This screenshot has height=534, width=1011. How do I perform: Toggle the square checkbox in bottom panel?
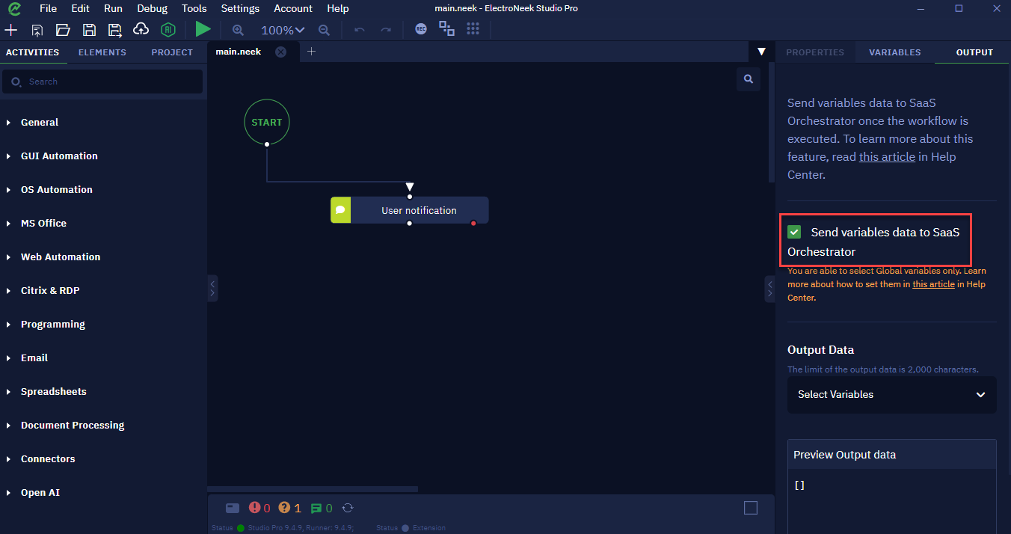pyautogui.click(x=751, y=508)
